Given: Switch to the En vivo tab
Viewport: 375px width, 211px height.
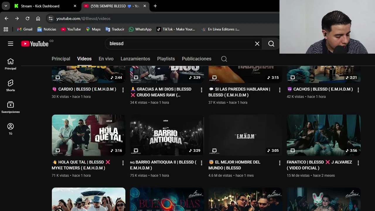Looking at the screenshot, I should pos(106,59).
